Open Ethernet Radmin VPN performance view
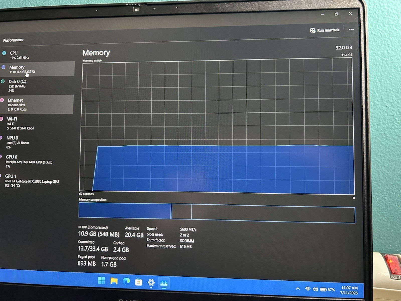 tap(37, 104)
